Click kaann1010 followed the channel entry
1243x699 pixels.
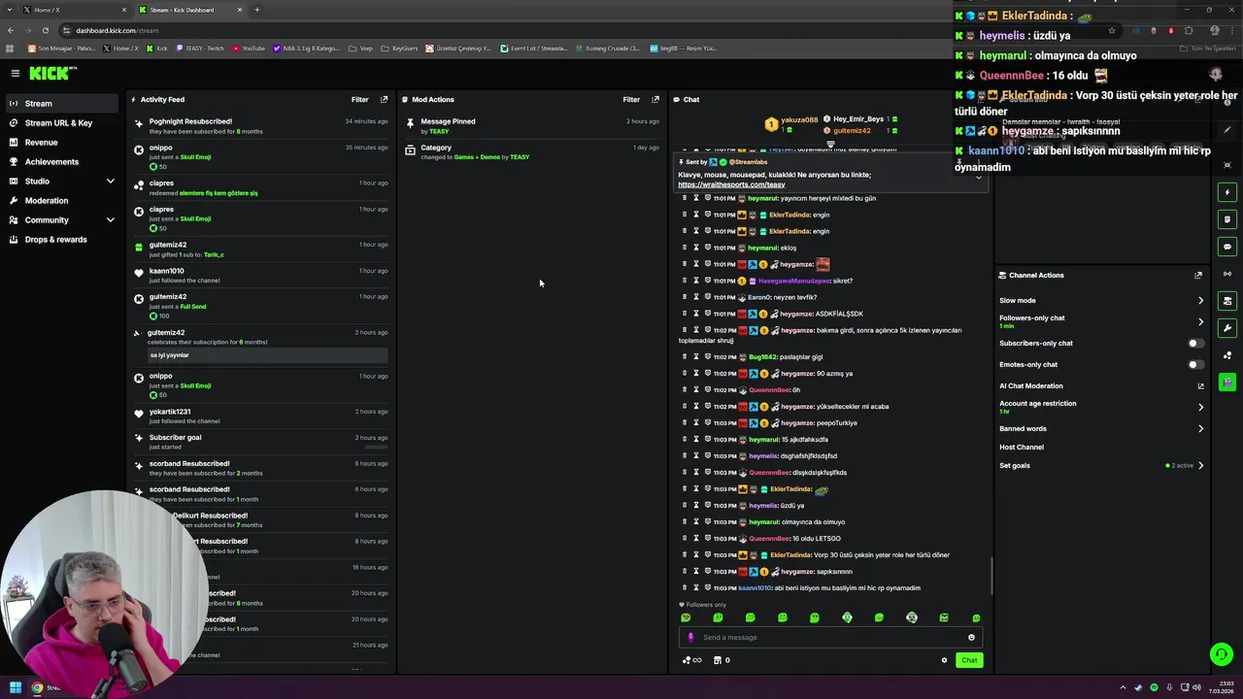tap(262, 276)
